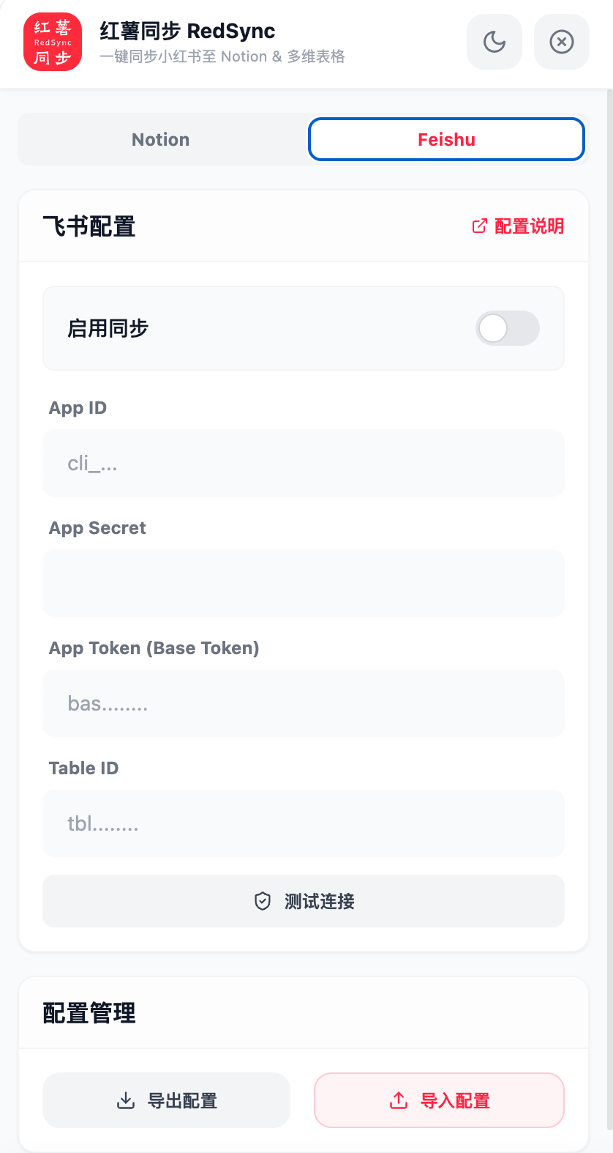Click the shield icon on 测试连接
The height and width of the screenshot is (1153, 613).
pyautogui.click(x=263, y=901)
